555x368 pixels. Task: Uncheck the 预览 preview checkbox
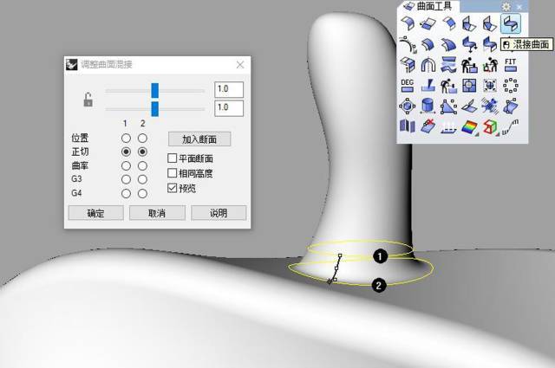(172, 188)
